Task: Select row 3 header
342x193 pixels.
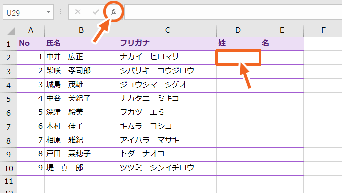Action: (9, 71)
